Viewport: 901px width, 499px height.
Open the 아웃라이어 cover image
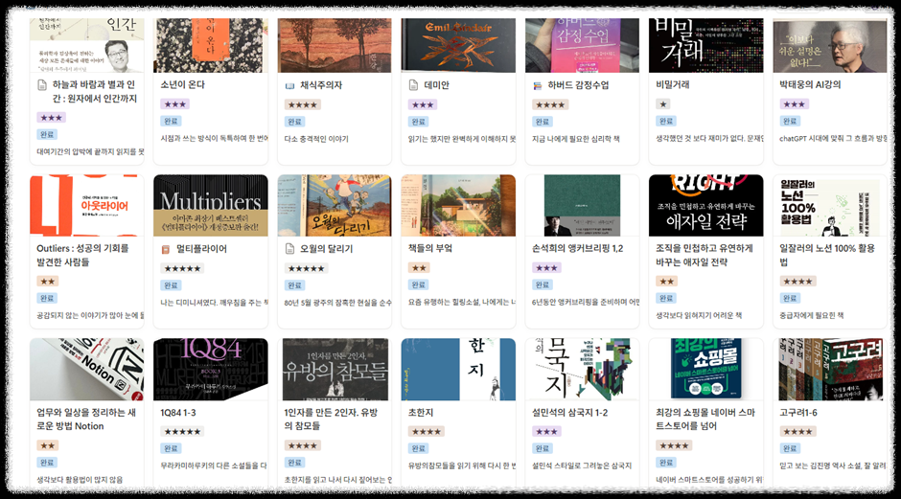[87, 206]
